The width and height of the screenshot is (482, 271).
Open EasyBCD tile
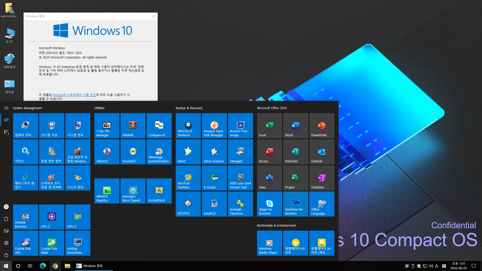(x=214, y=204)
